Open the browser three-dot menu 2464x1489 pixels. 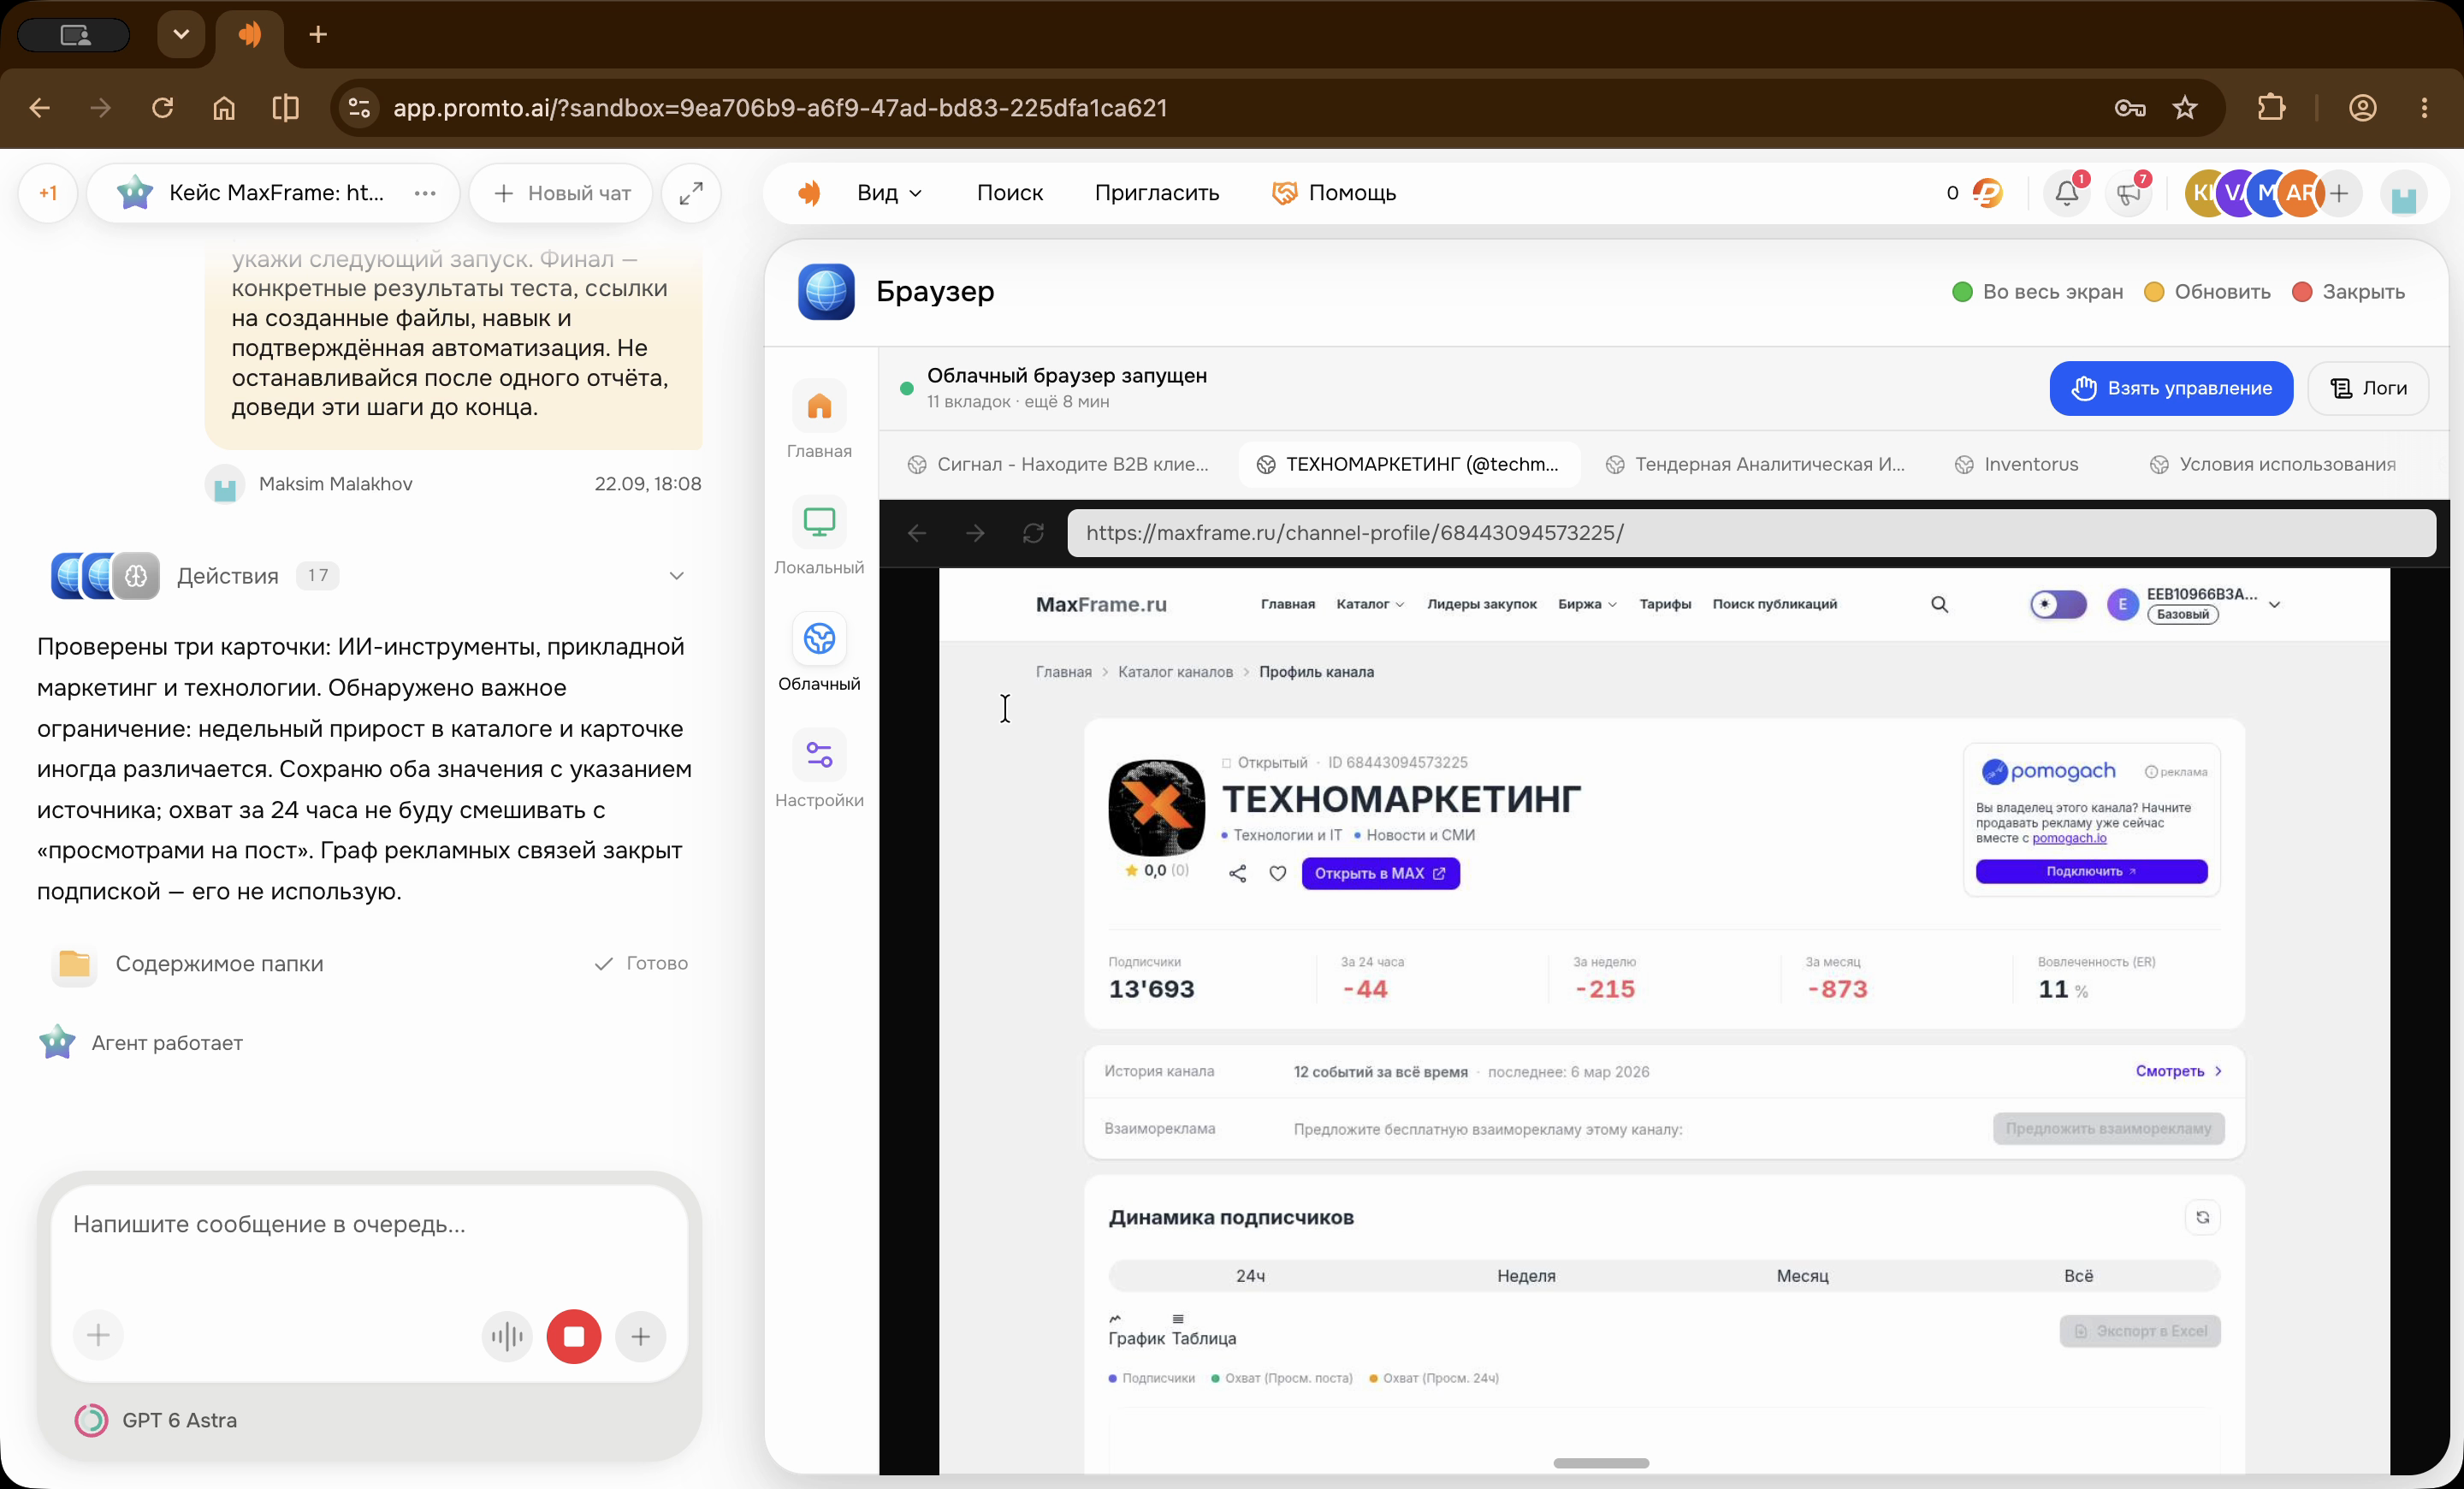click(2424, 108)
